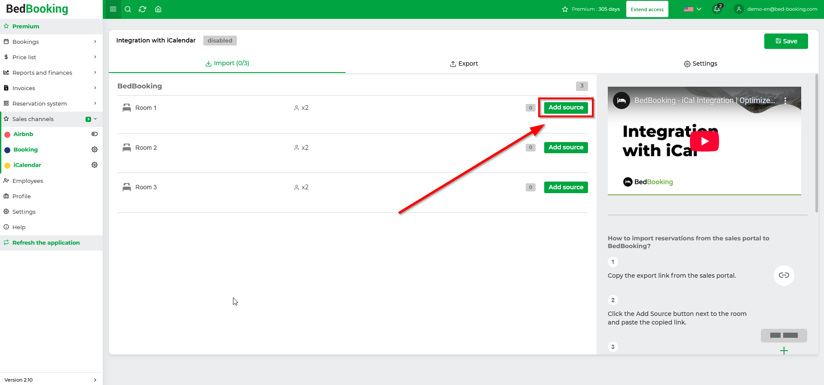Click the disabled status badge

[x=220, y=40]
